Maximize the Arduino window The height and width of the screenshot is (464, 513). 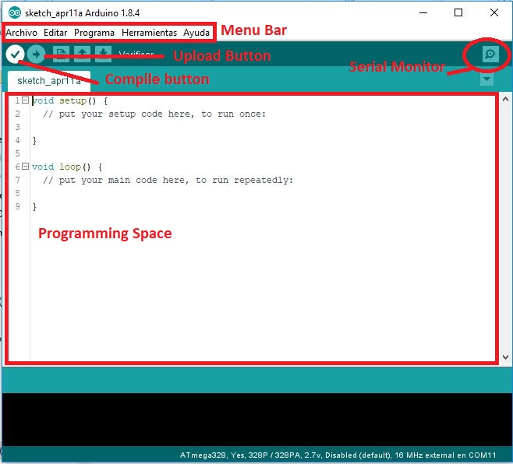click(458, 13)
